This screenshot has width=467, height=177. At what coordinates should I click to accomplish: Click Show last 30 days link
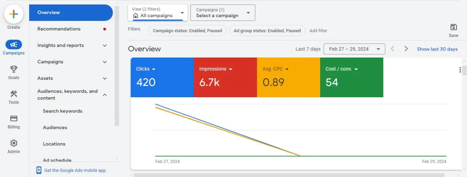pyautogui.click(x=437, y=49)
